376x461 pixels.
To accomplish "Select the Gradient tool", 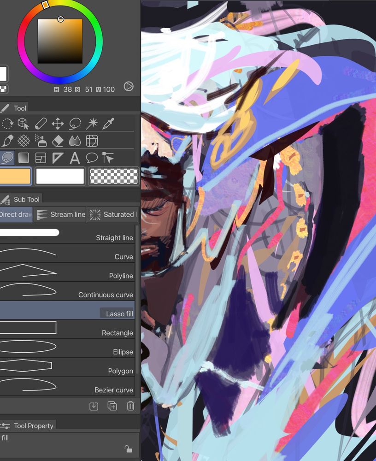I will click(x=24, y=158).
